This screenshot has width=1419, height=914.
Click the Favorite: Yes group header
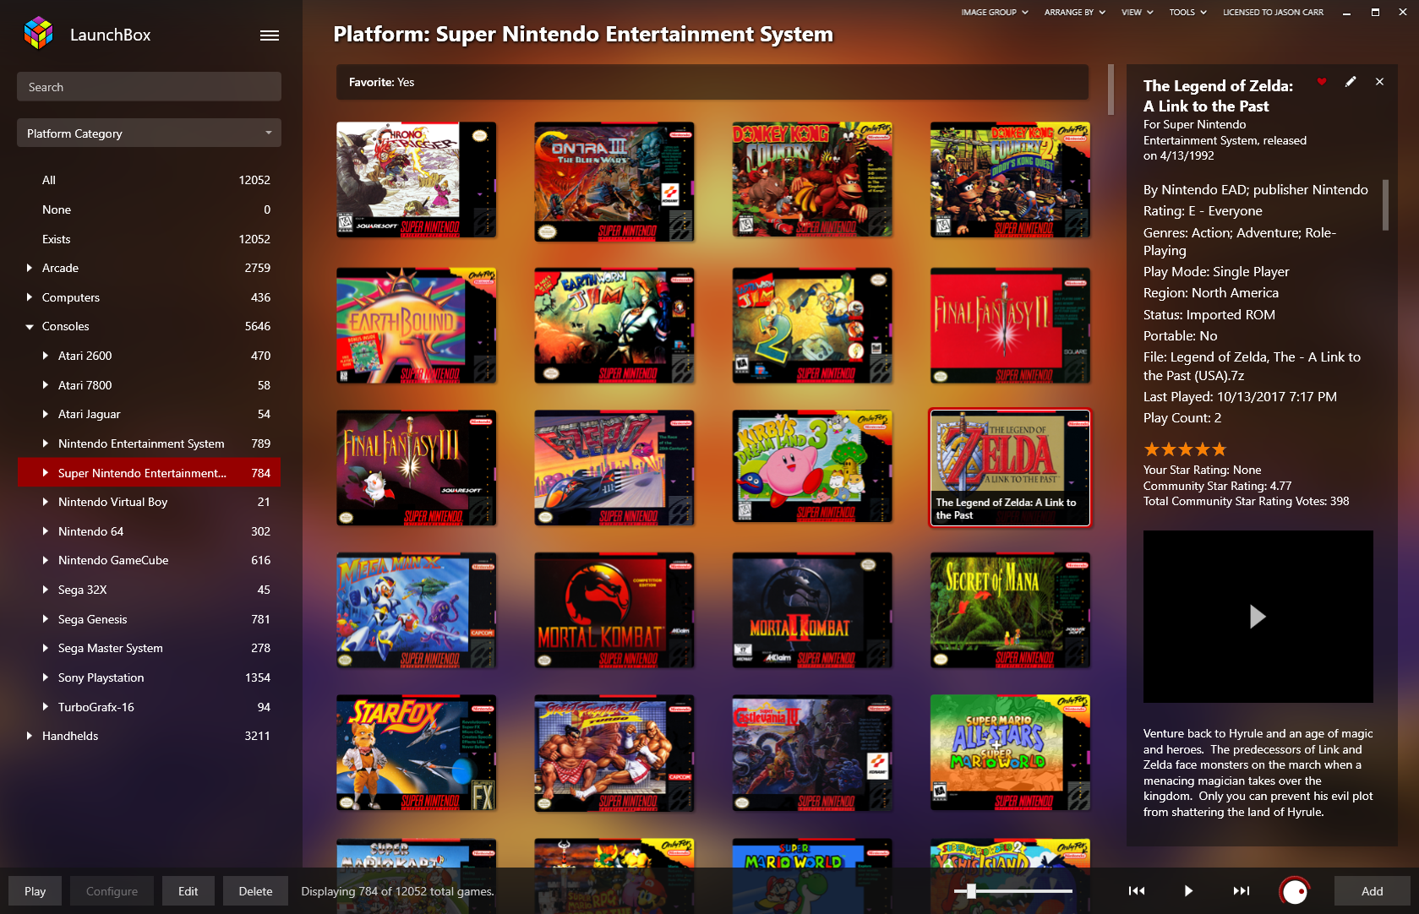[x=712, y=82]
